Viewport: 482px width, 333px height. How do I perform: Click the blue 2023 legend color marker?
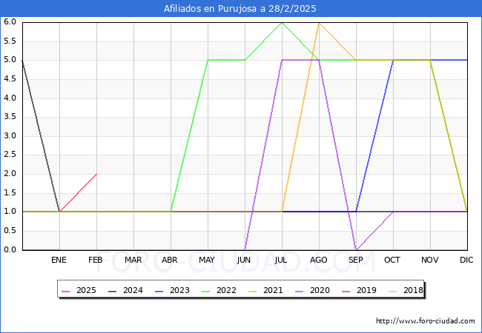pos(159,291)
